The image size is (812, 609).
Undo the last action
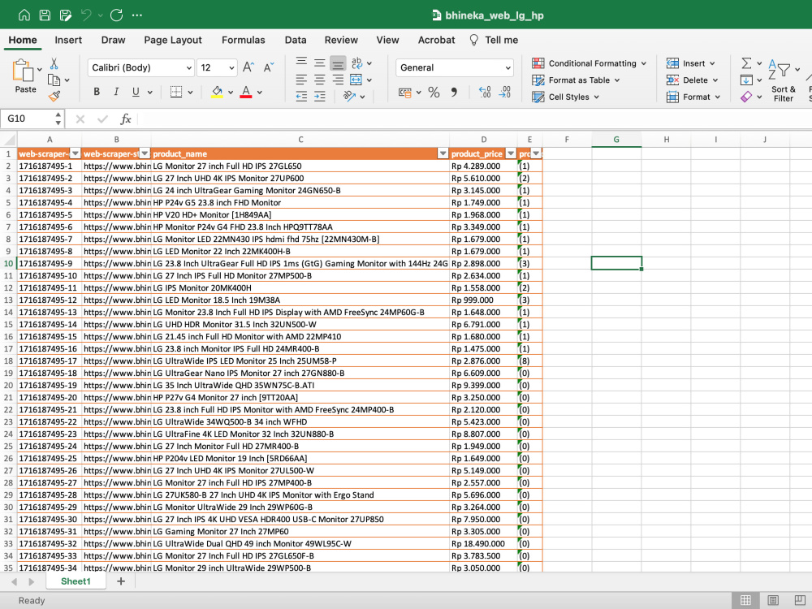click(87, 15)
